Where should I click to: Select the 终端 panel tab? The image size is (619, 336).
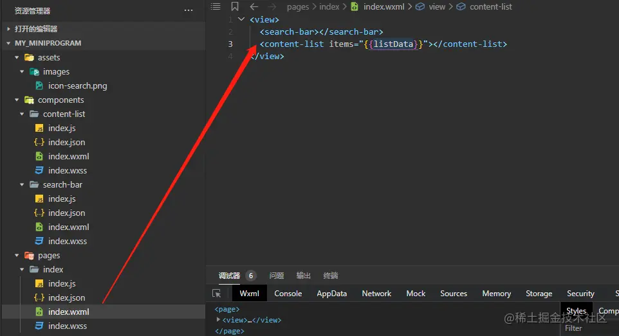(331, 276)
